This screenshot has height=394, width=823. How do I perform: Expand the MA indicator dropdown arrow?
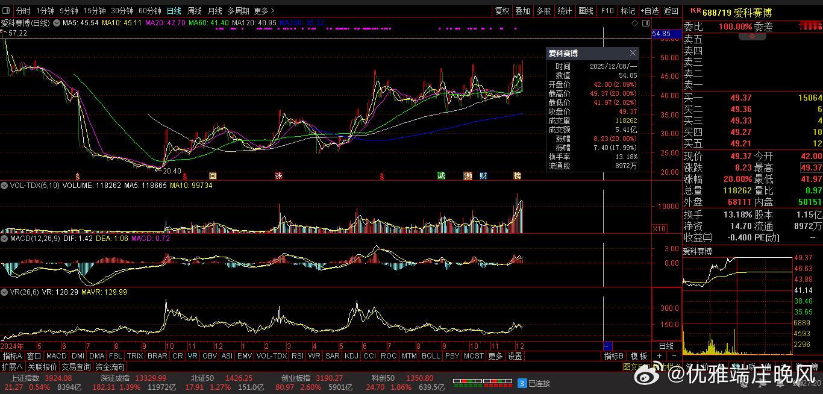[57, 23]
